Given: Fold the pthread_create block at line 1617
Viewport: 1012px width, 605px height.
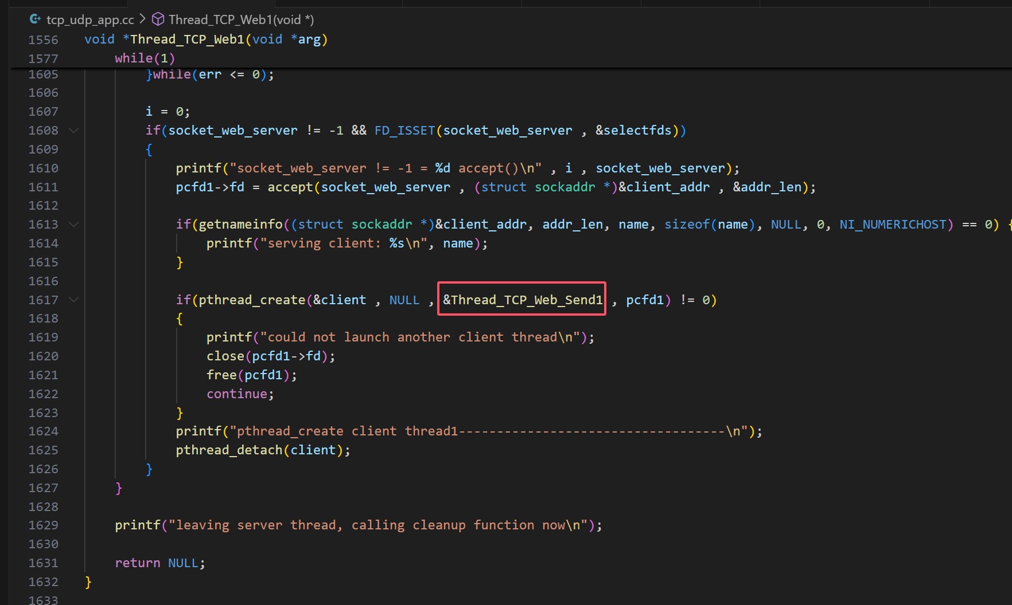Looking at the screenshot, I should 73,300.
